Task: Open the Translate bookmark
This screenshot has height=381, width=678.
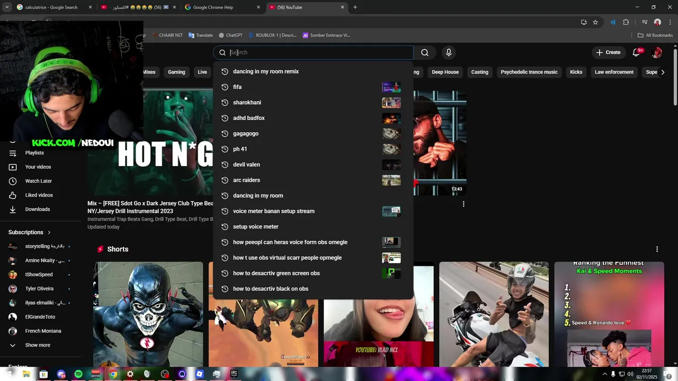Action: [x=201, y=35]
